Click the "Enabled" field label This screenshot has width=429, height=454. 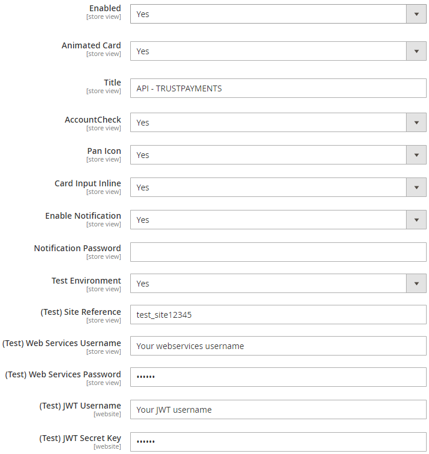click(x=105, y=8)
